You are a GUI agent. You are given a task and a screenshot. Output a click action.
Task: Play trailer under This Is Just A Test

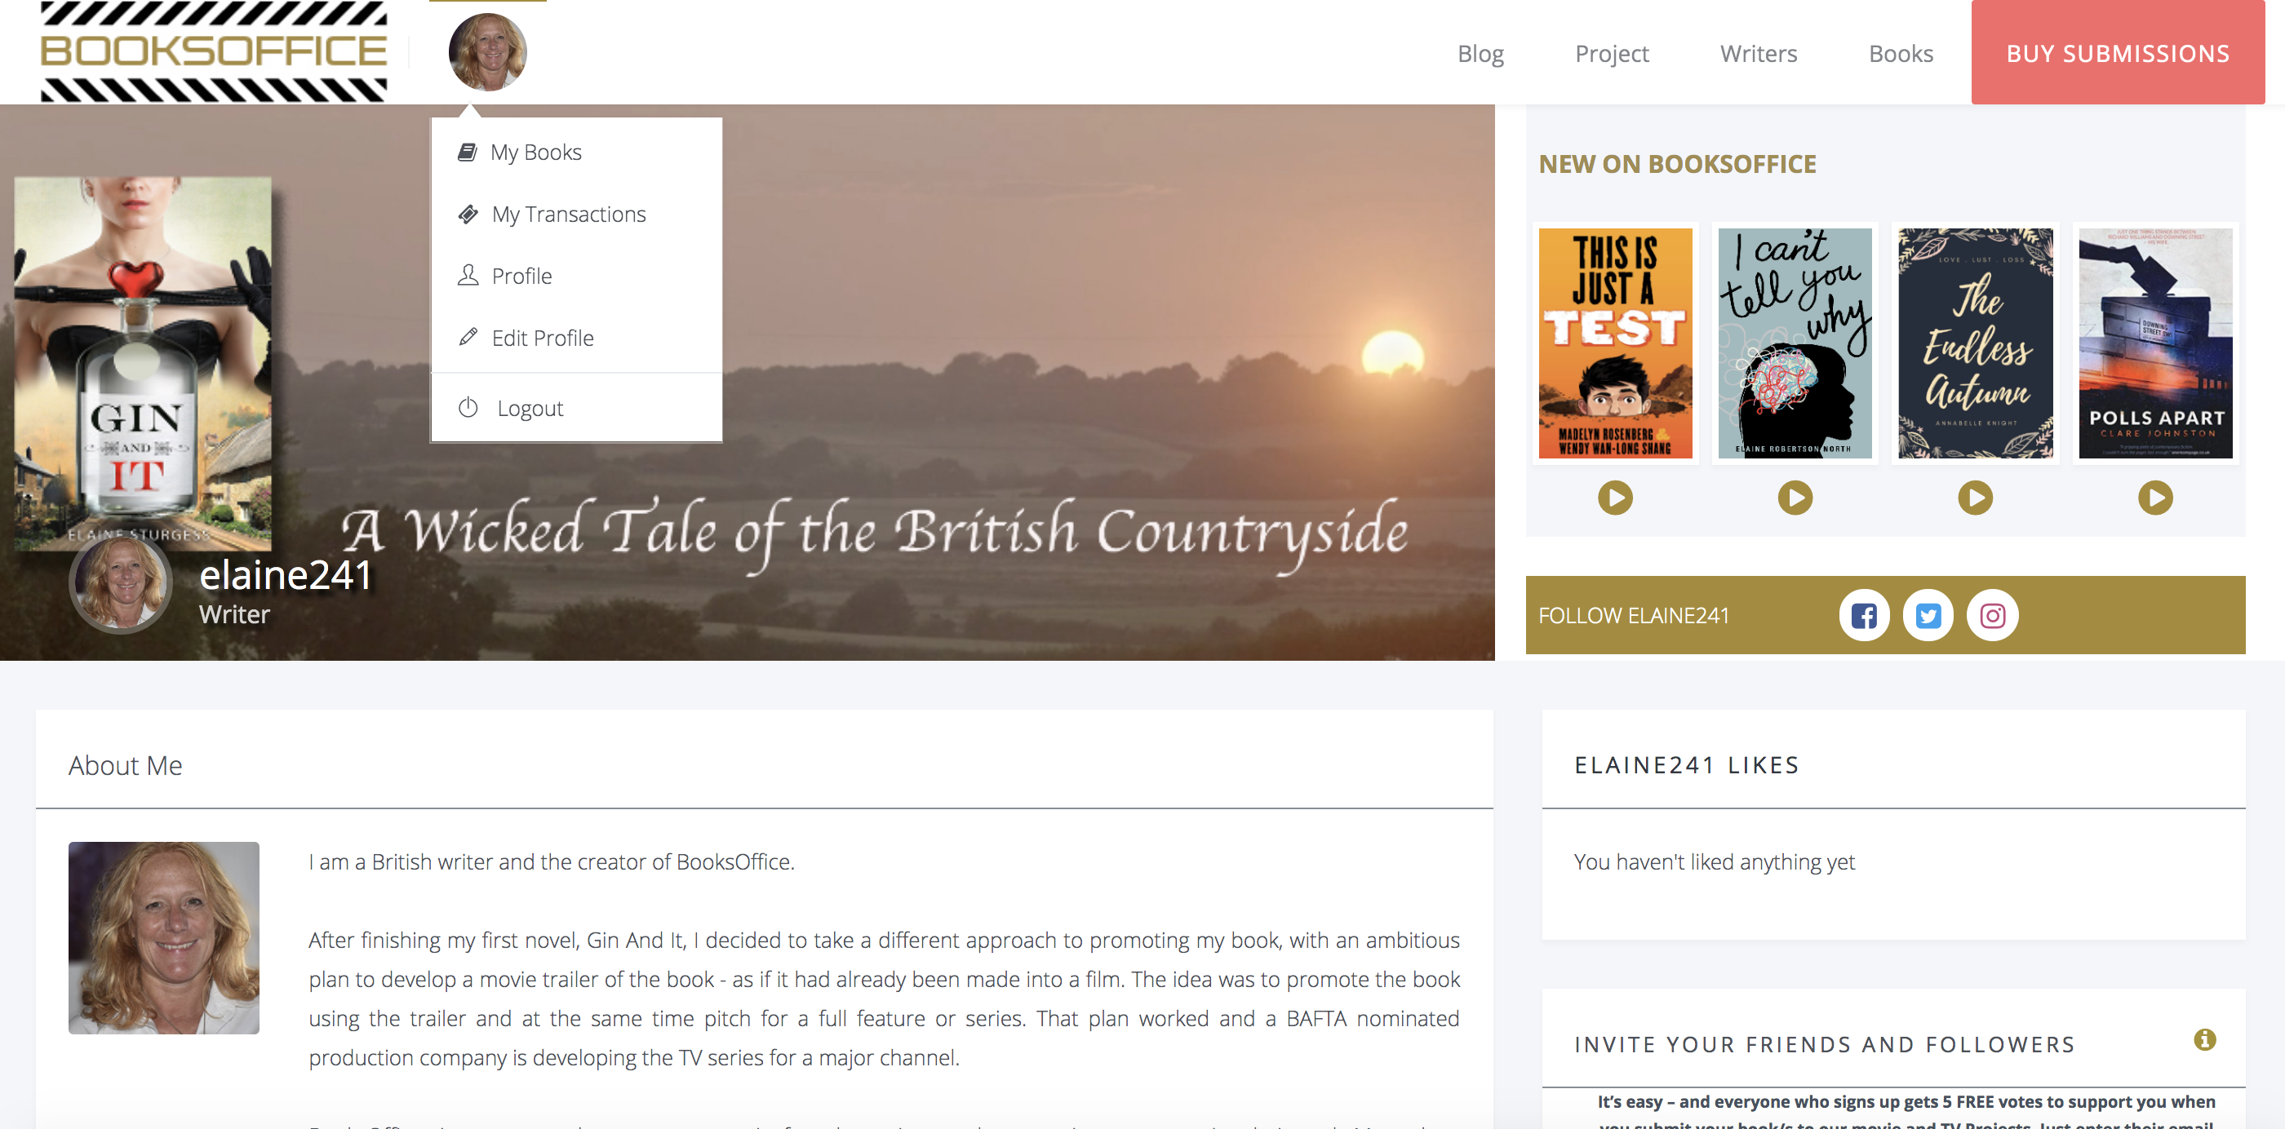tap(1615, 498)
